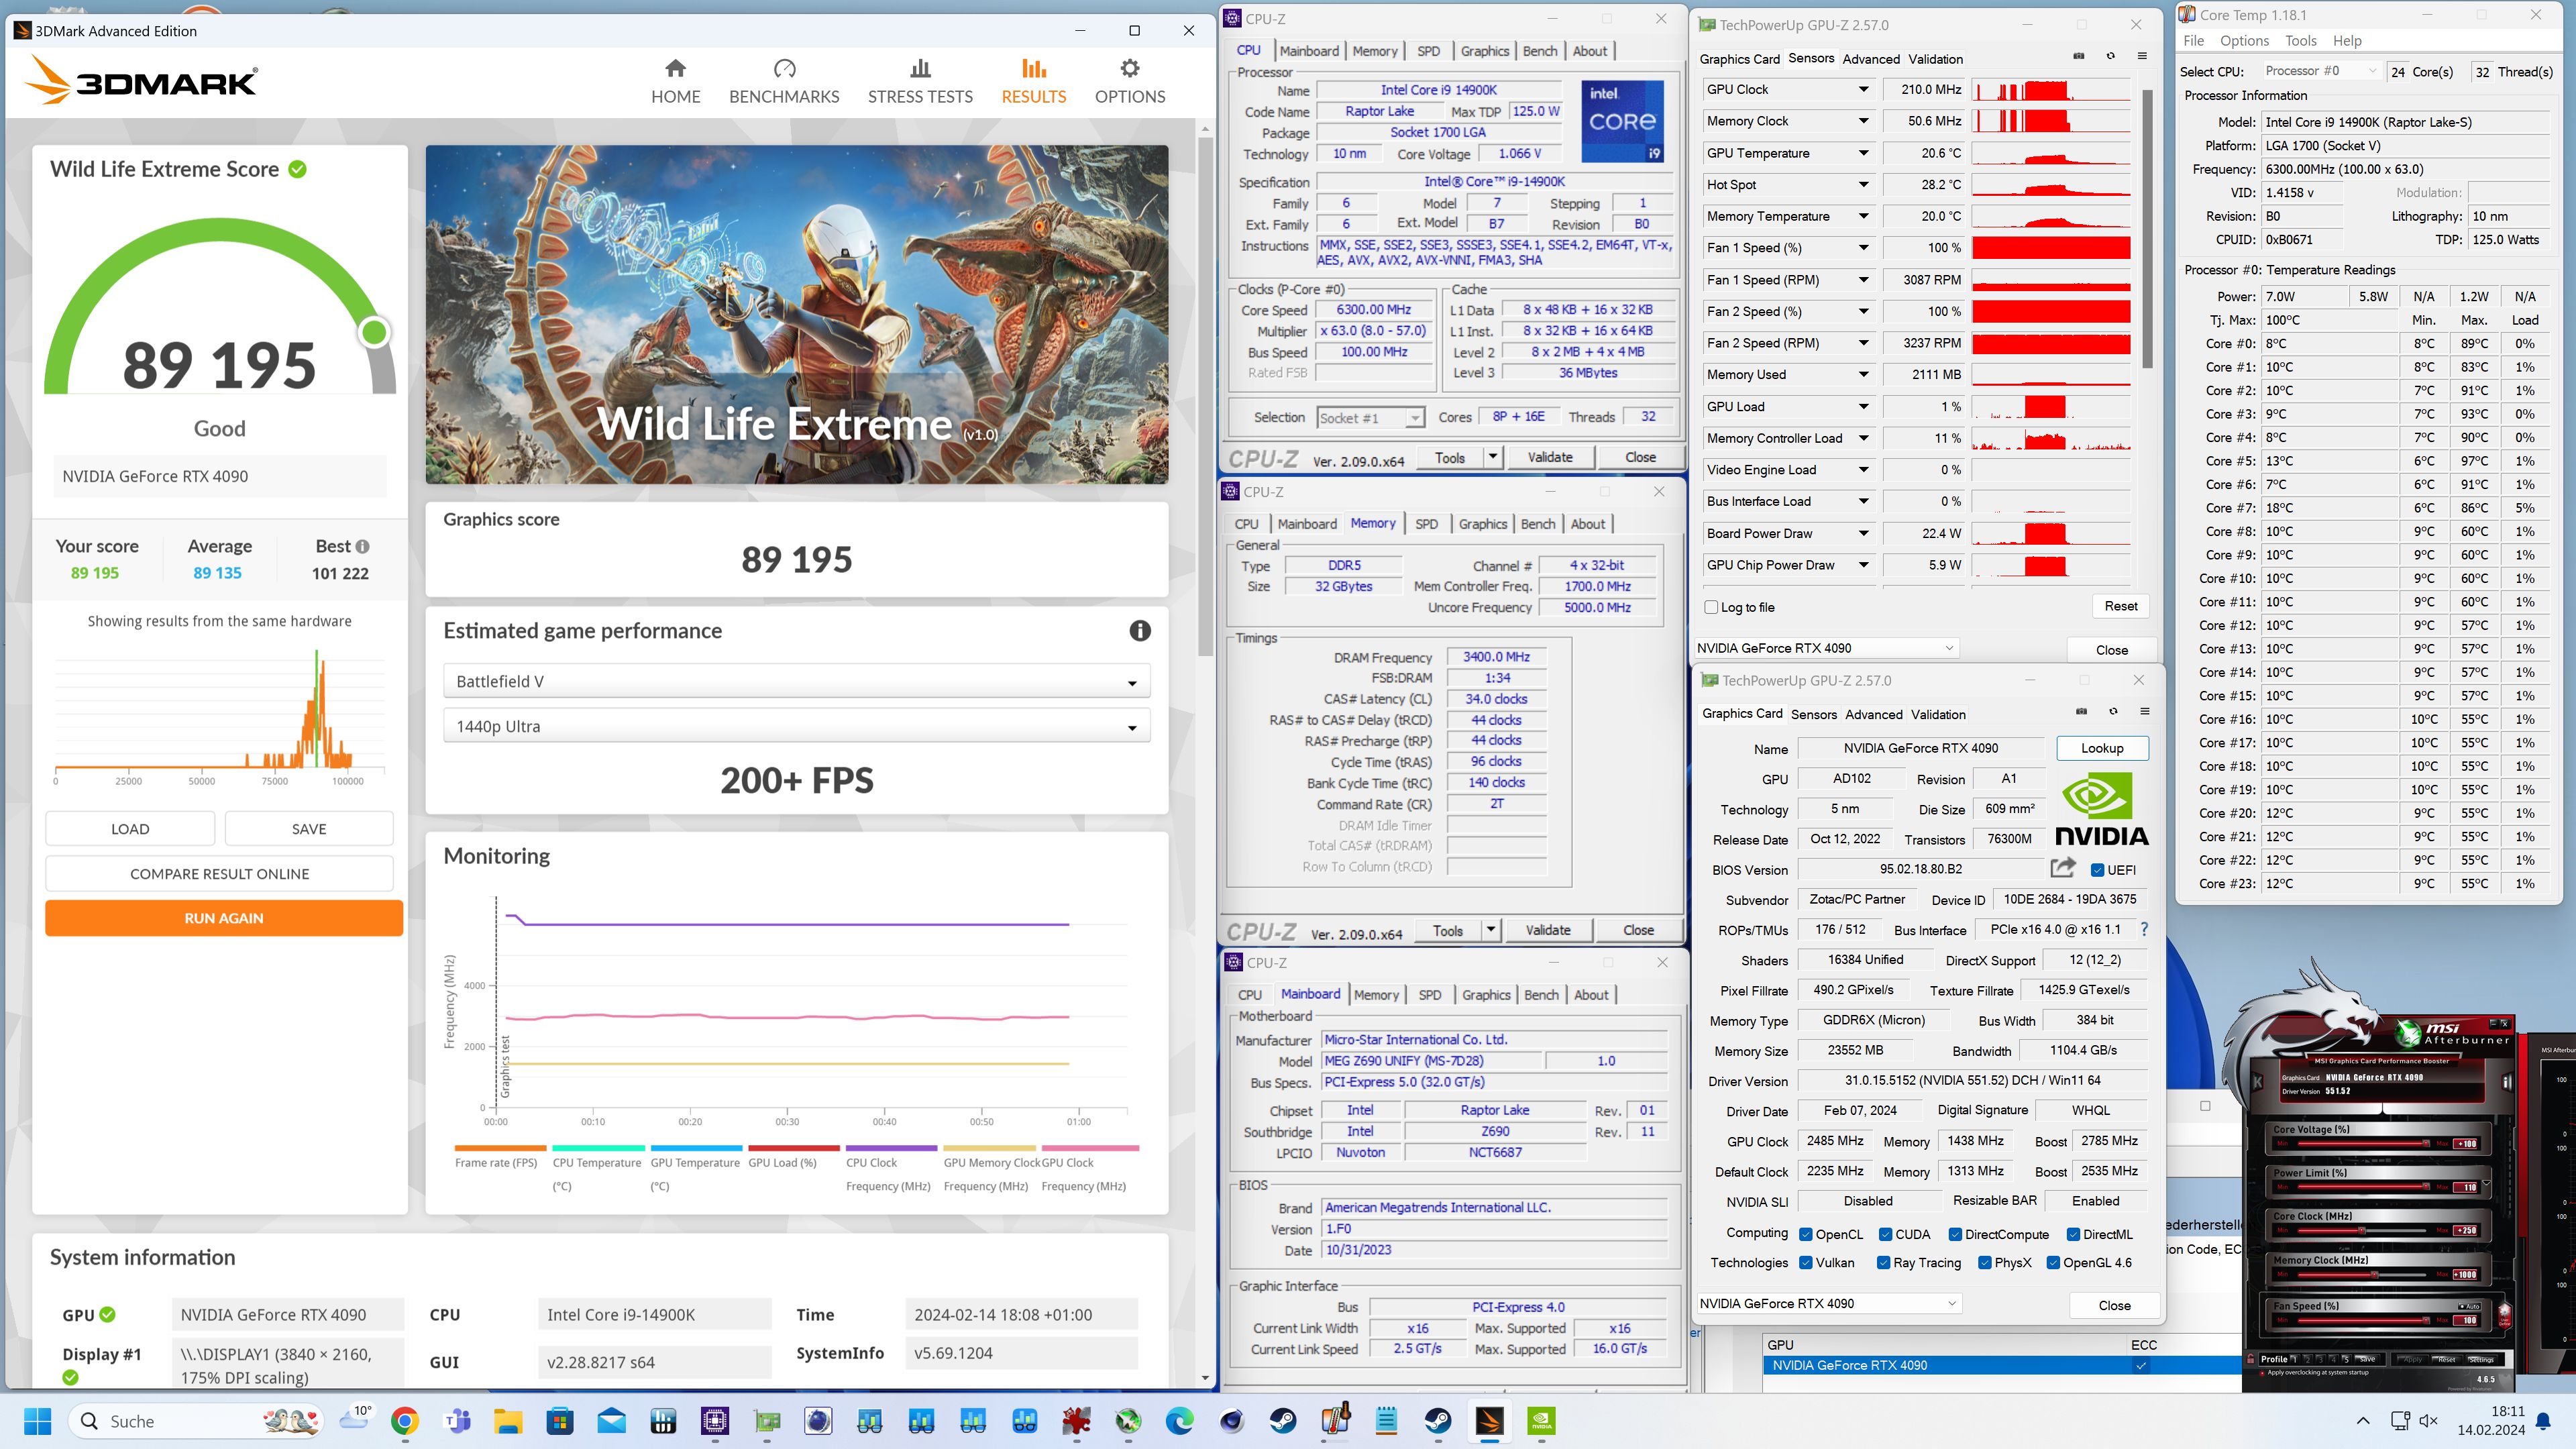Toggle the UEFI checkbox in GPU-Z
The width and height of the screenshot is (2576, 1449).
coord(2098,870)
